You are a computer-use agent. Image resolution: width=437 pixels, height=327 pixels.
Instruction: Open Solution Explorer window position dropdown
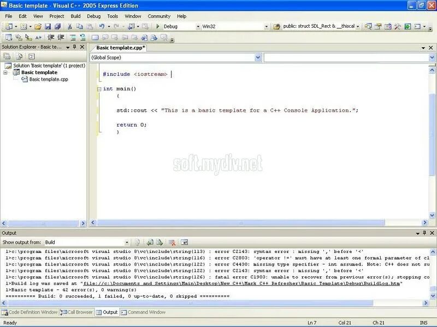tap(67, 47)
